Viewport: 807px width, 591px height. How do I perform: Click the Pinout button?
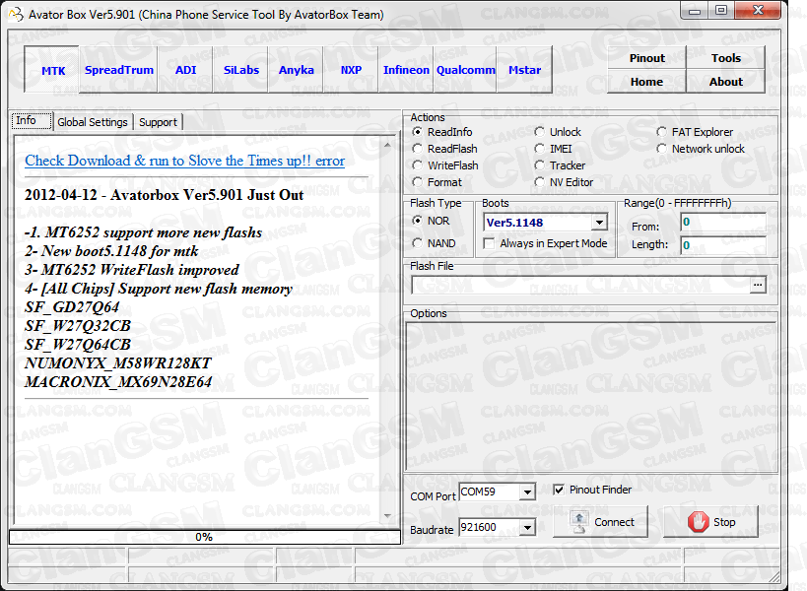(x=647, y=58)
